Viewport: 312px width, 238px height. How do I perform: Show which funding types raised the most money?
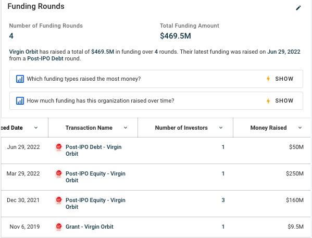point(284,79)
